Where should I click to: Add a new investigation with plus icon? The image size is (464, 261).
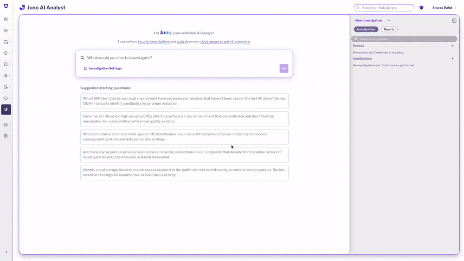pyautogui.click(x=452, y=58)
